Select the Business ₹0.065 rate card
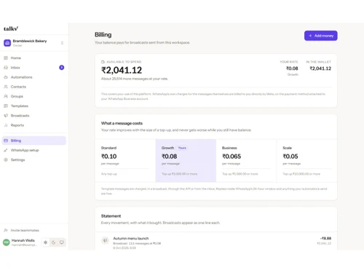This screenshot has height=273, width=364. pos(246,161)
